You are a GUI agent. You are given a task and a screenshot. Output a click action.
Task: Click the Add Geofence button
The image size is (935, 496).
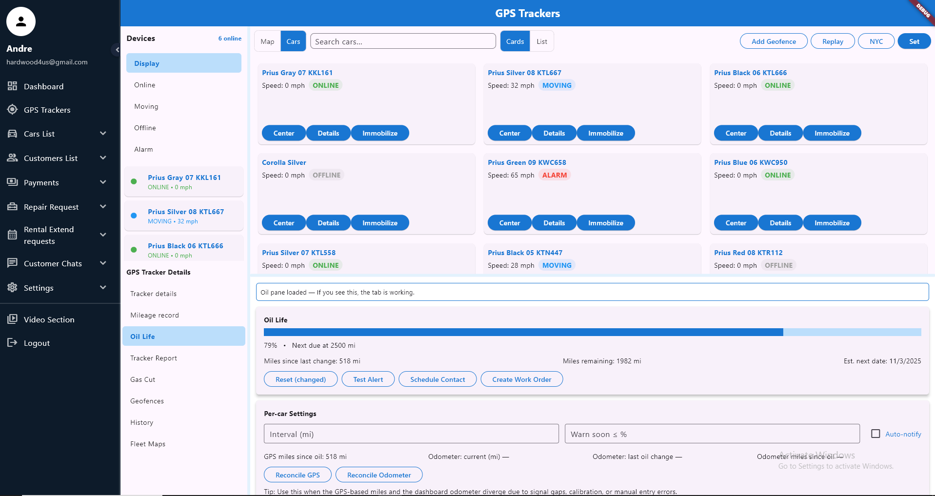773,41
